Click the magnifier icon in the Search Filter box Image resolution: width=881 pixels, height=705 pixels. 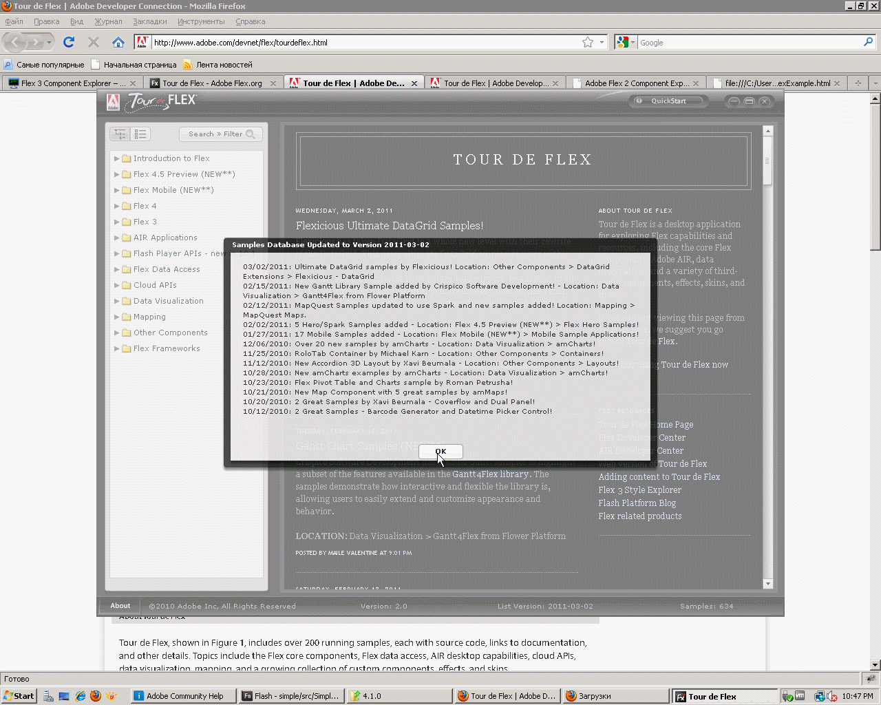click(251, 134)
